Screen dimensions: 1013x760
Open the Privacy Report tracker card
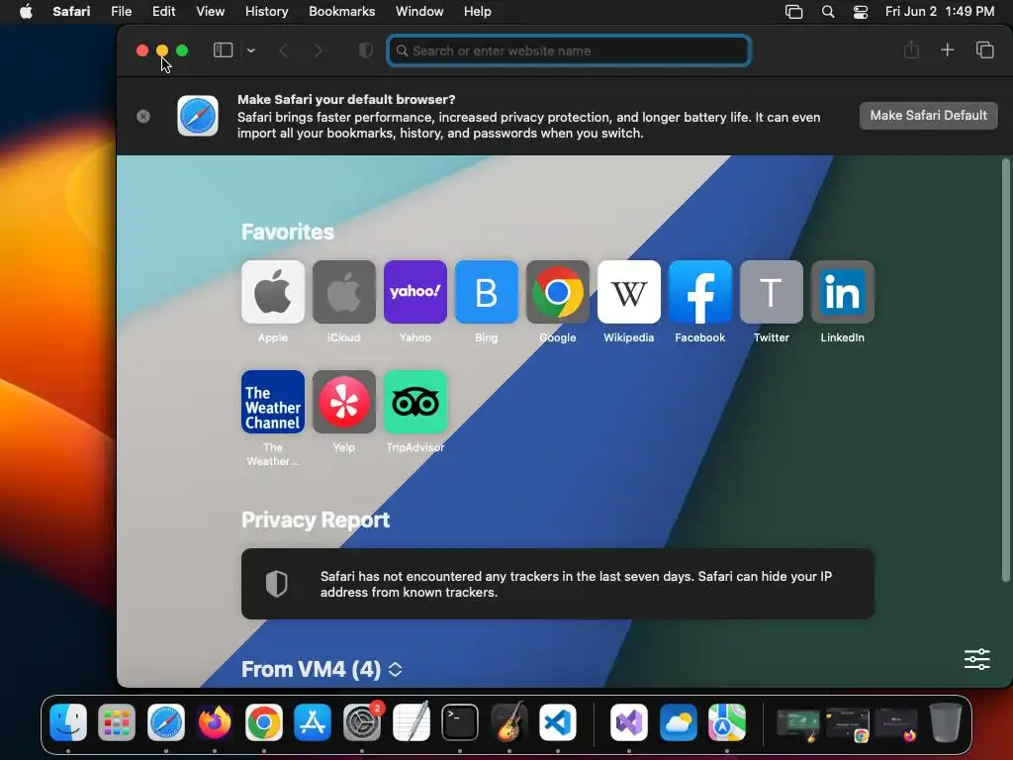558,584
